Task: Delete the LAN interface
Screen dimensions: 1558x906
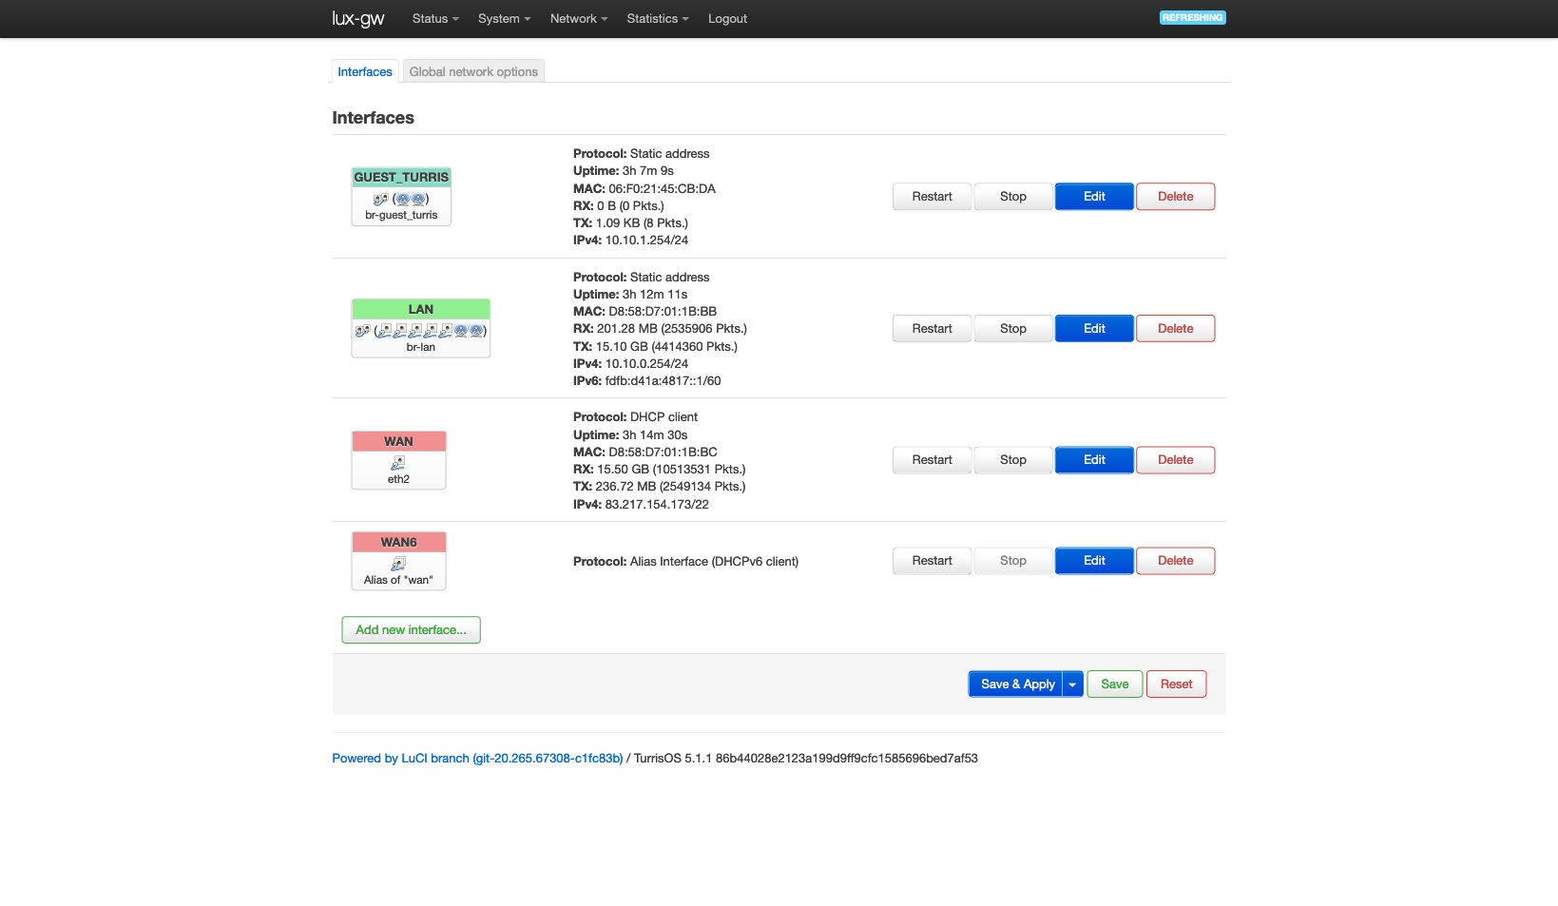Action: tap(1176, 329)
